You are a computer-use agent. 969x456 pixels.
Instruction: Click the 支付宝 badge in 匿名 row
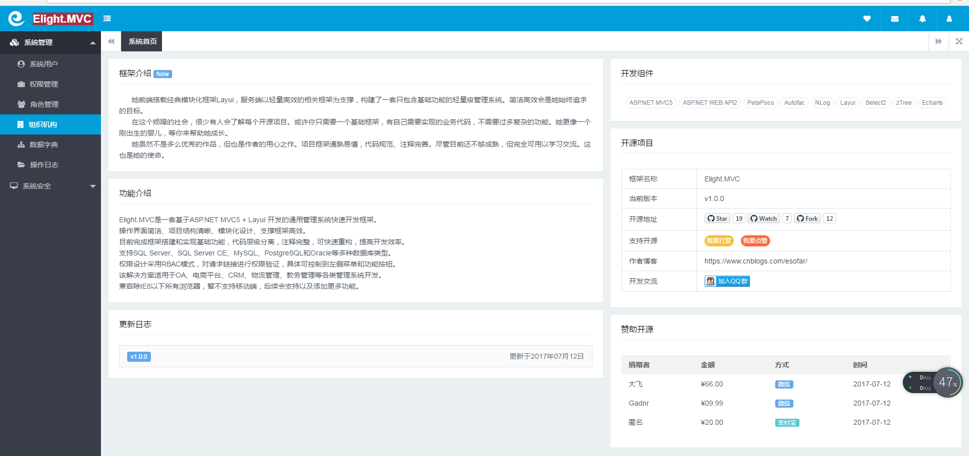pyautogui.click(x=787, y=423)
